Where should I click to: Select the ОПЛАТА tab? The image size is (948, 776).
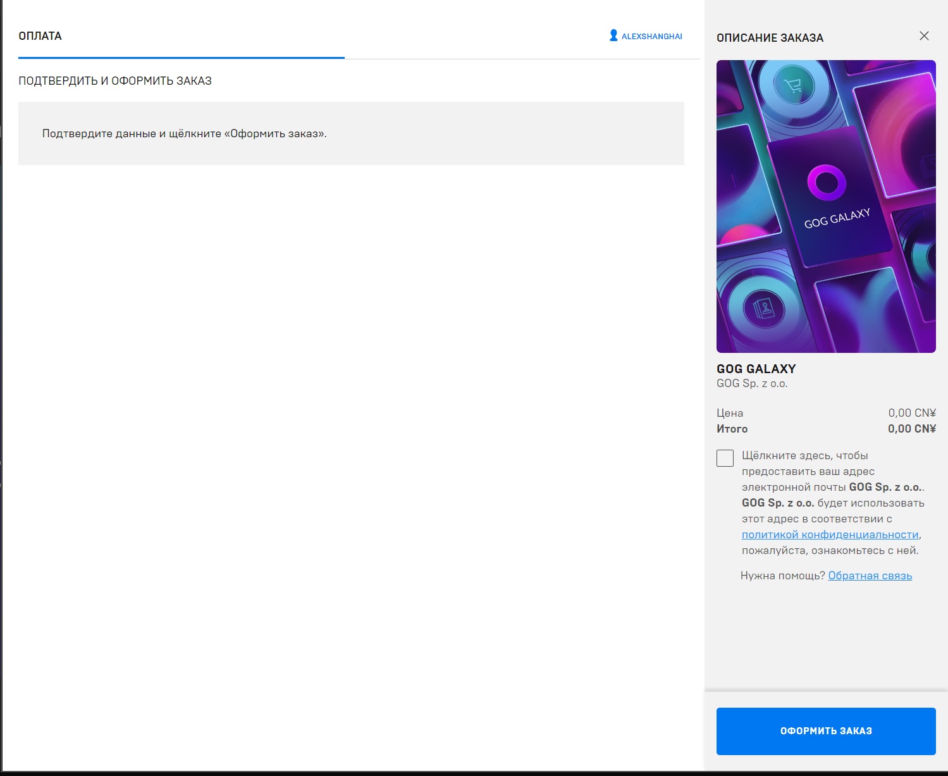click(x=40, y=36)
